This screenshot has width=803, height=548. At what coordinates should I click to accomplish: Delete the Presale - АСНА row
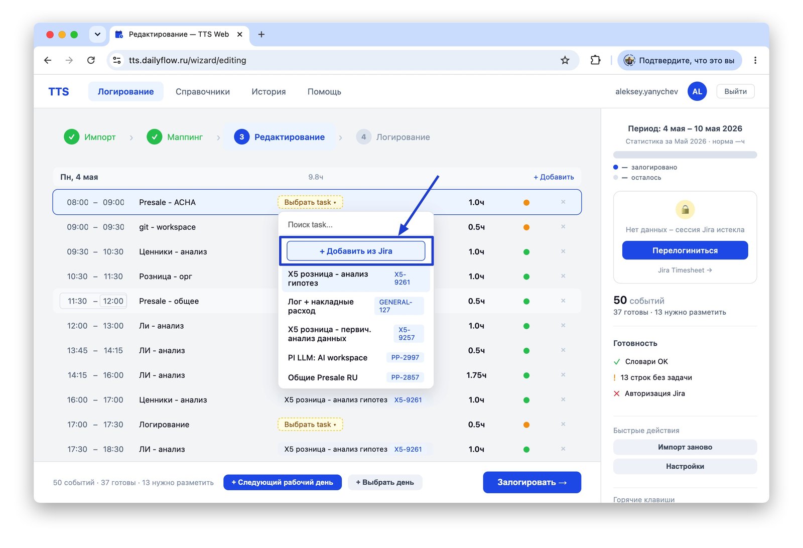(x=563, y=202)
